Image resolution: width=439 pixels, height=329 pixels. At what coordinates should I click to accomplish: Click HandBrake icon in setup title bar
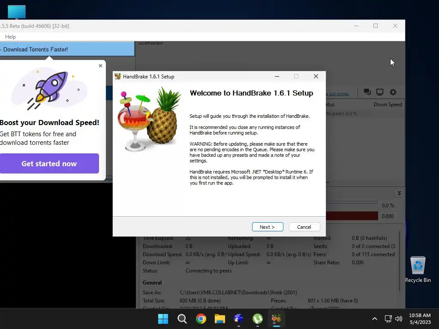pyautogui.click(x=117, y=76)
